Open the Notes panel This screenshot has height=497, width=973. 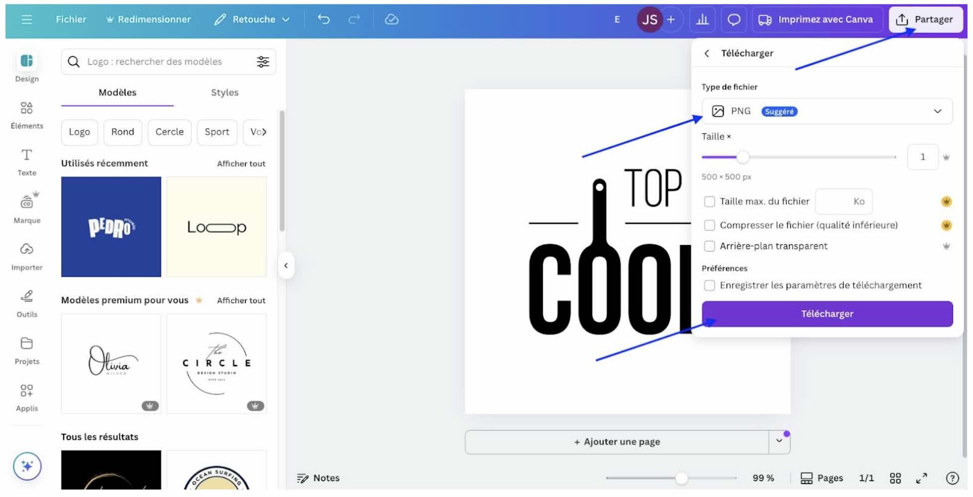pos(318,478)
